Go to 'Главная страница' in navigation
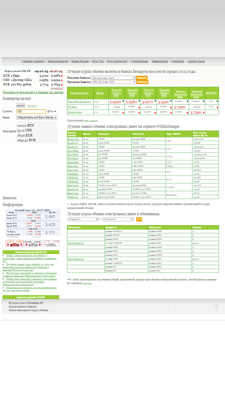Screen dimensions: 225x401 [33, 61]
